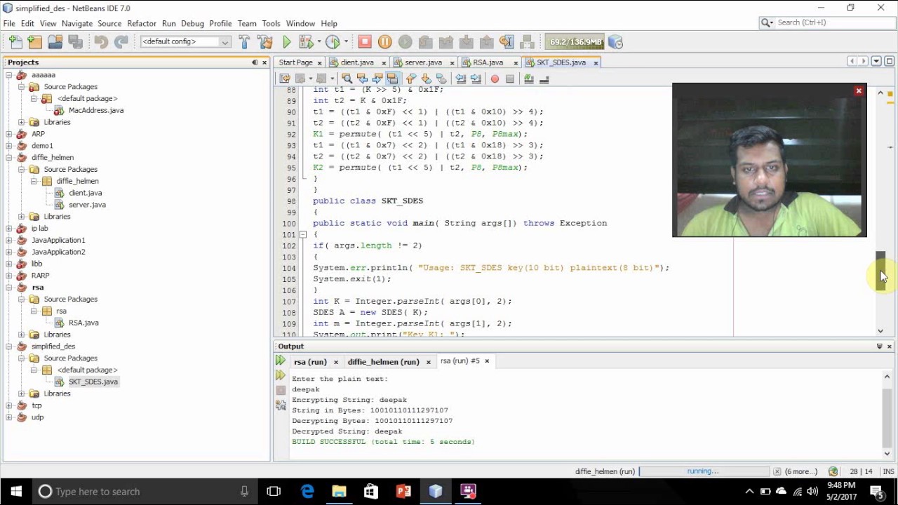This screenshot has height=505, width=898.
Task: Click the Debug Project toolbar icon
Action: point(306,42)
